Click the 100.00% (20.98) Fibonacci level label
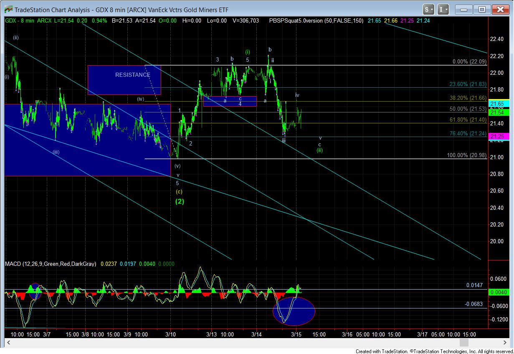The image size is (514, 354). pos(466,155)
